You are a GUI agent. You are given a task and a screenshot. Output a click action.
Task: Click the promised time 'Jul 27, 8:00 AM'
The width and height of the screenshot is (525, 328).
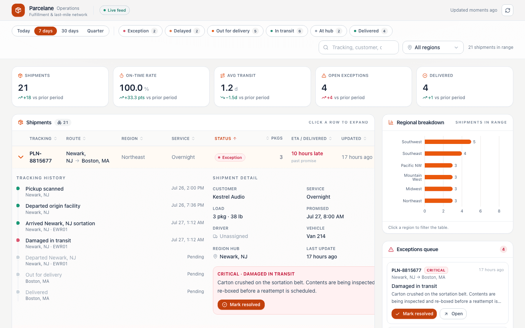click(325, 216)
